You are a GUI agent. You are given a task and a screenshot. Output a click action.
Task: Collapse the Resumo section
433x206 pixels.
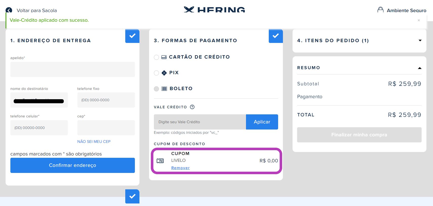(x=420, y=68)
